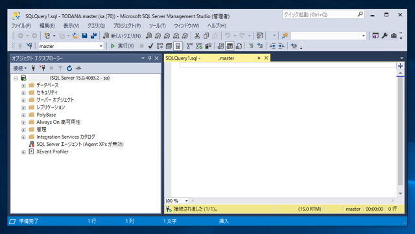Viewport: 415px width, 234px height.
Task: Click Comment Out Selected Lines icon
Action: tap(251, 46)
